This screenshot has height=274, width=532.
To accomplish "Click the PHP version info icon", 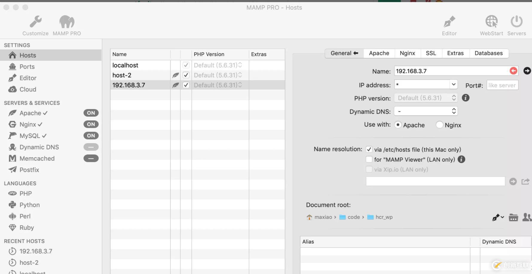I will [x=465, y=98].
